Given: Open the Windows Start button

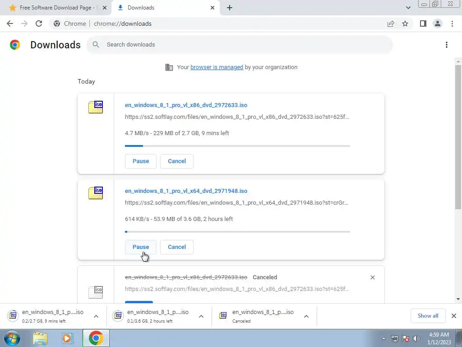Looking at the screenshot, I should (12, 338).
